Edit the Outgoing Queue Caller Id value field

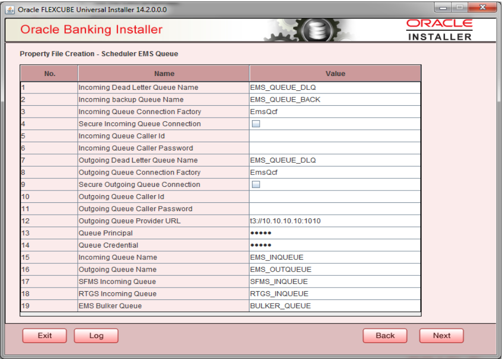coord(335,197)
